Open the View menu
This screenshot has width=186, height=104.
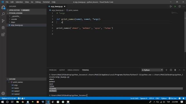click(x=27, y=2)
